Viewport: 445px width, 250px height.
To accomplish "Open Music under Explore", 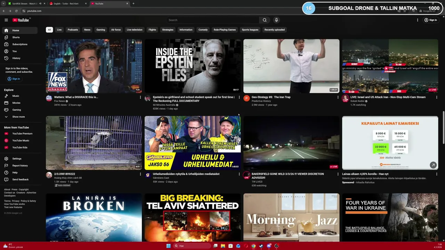I will [x=19, y=96].
